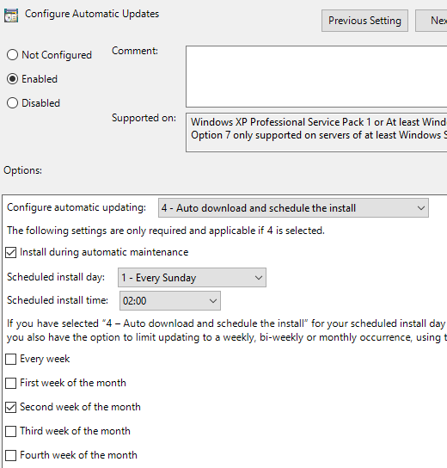Click into the Comment text box
This screenshot has height=468, width=447.
tap(316, 77)
